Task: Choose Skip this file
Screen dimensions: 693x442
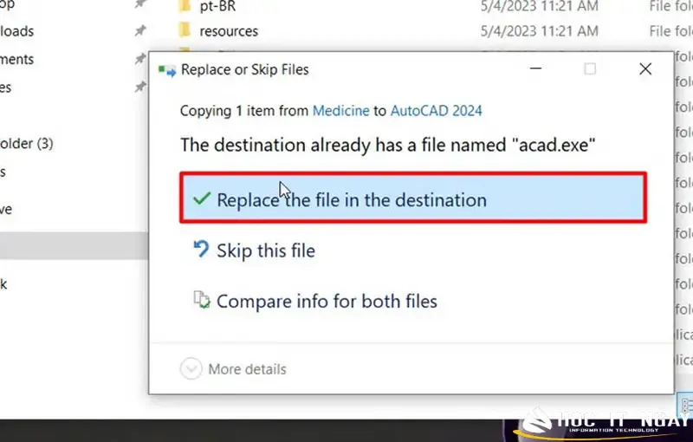Action: [265, 251]
